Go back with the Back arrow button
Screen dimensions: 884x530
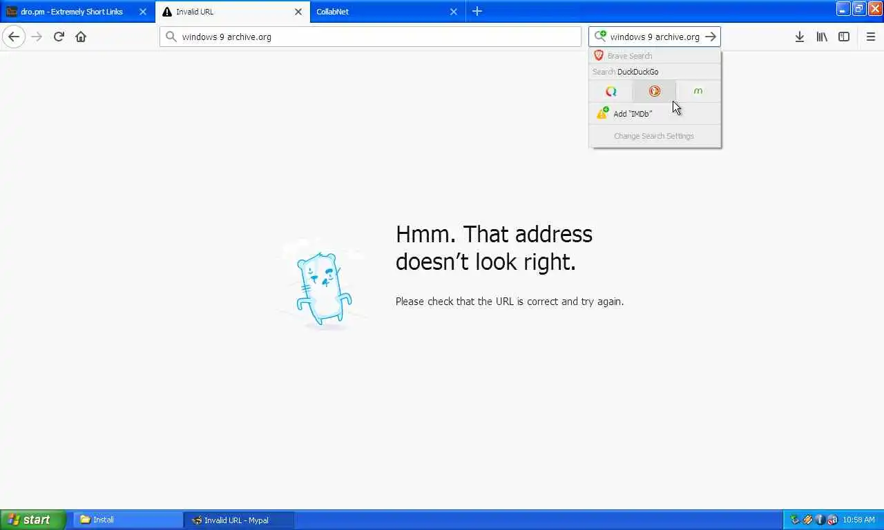click(14, 37)
